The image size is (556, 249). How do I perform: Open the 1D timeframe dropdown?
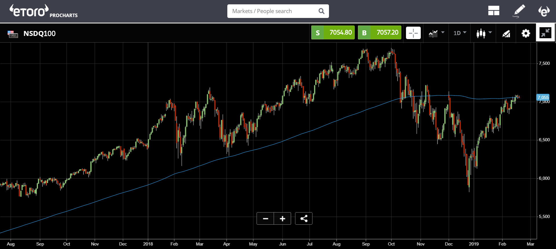460,33
